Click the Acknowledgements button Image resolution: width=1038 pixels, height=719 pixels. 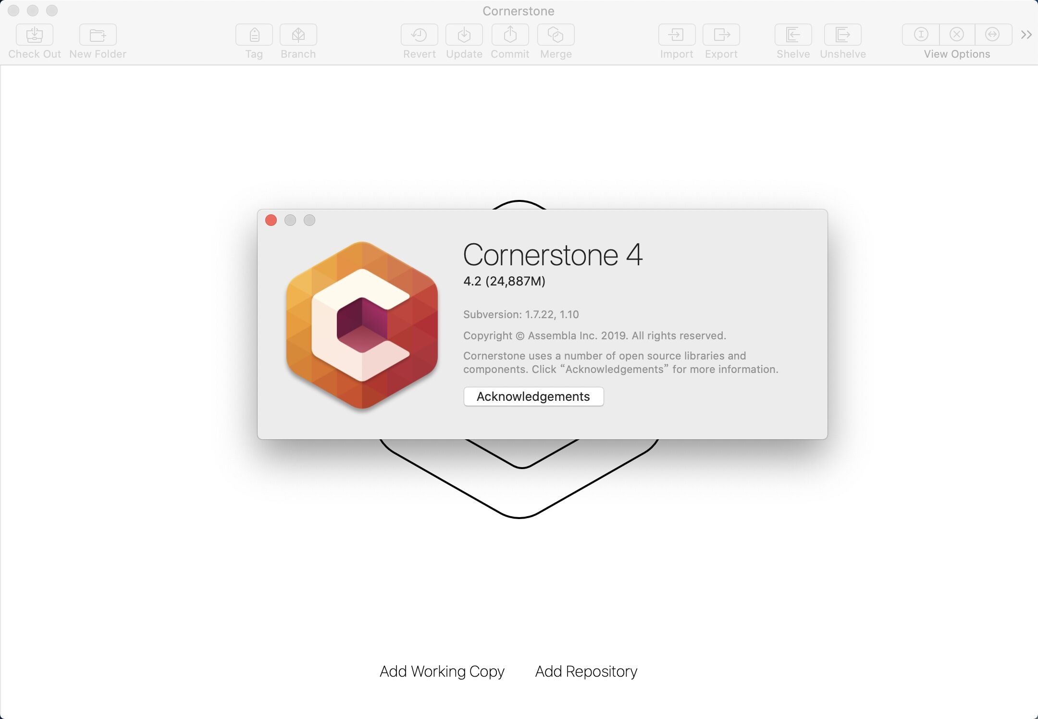coord(533,396)
